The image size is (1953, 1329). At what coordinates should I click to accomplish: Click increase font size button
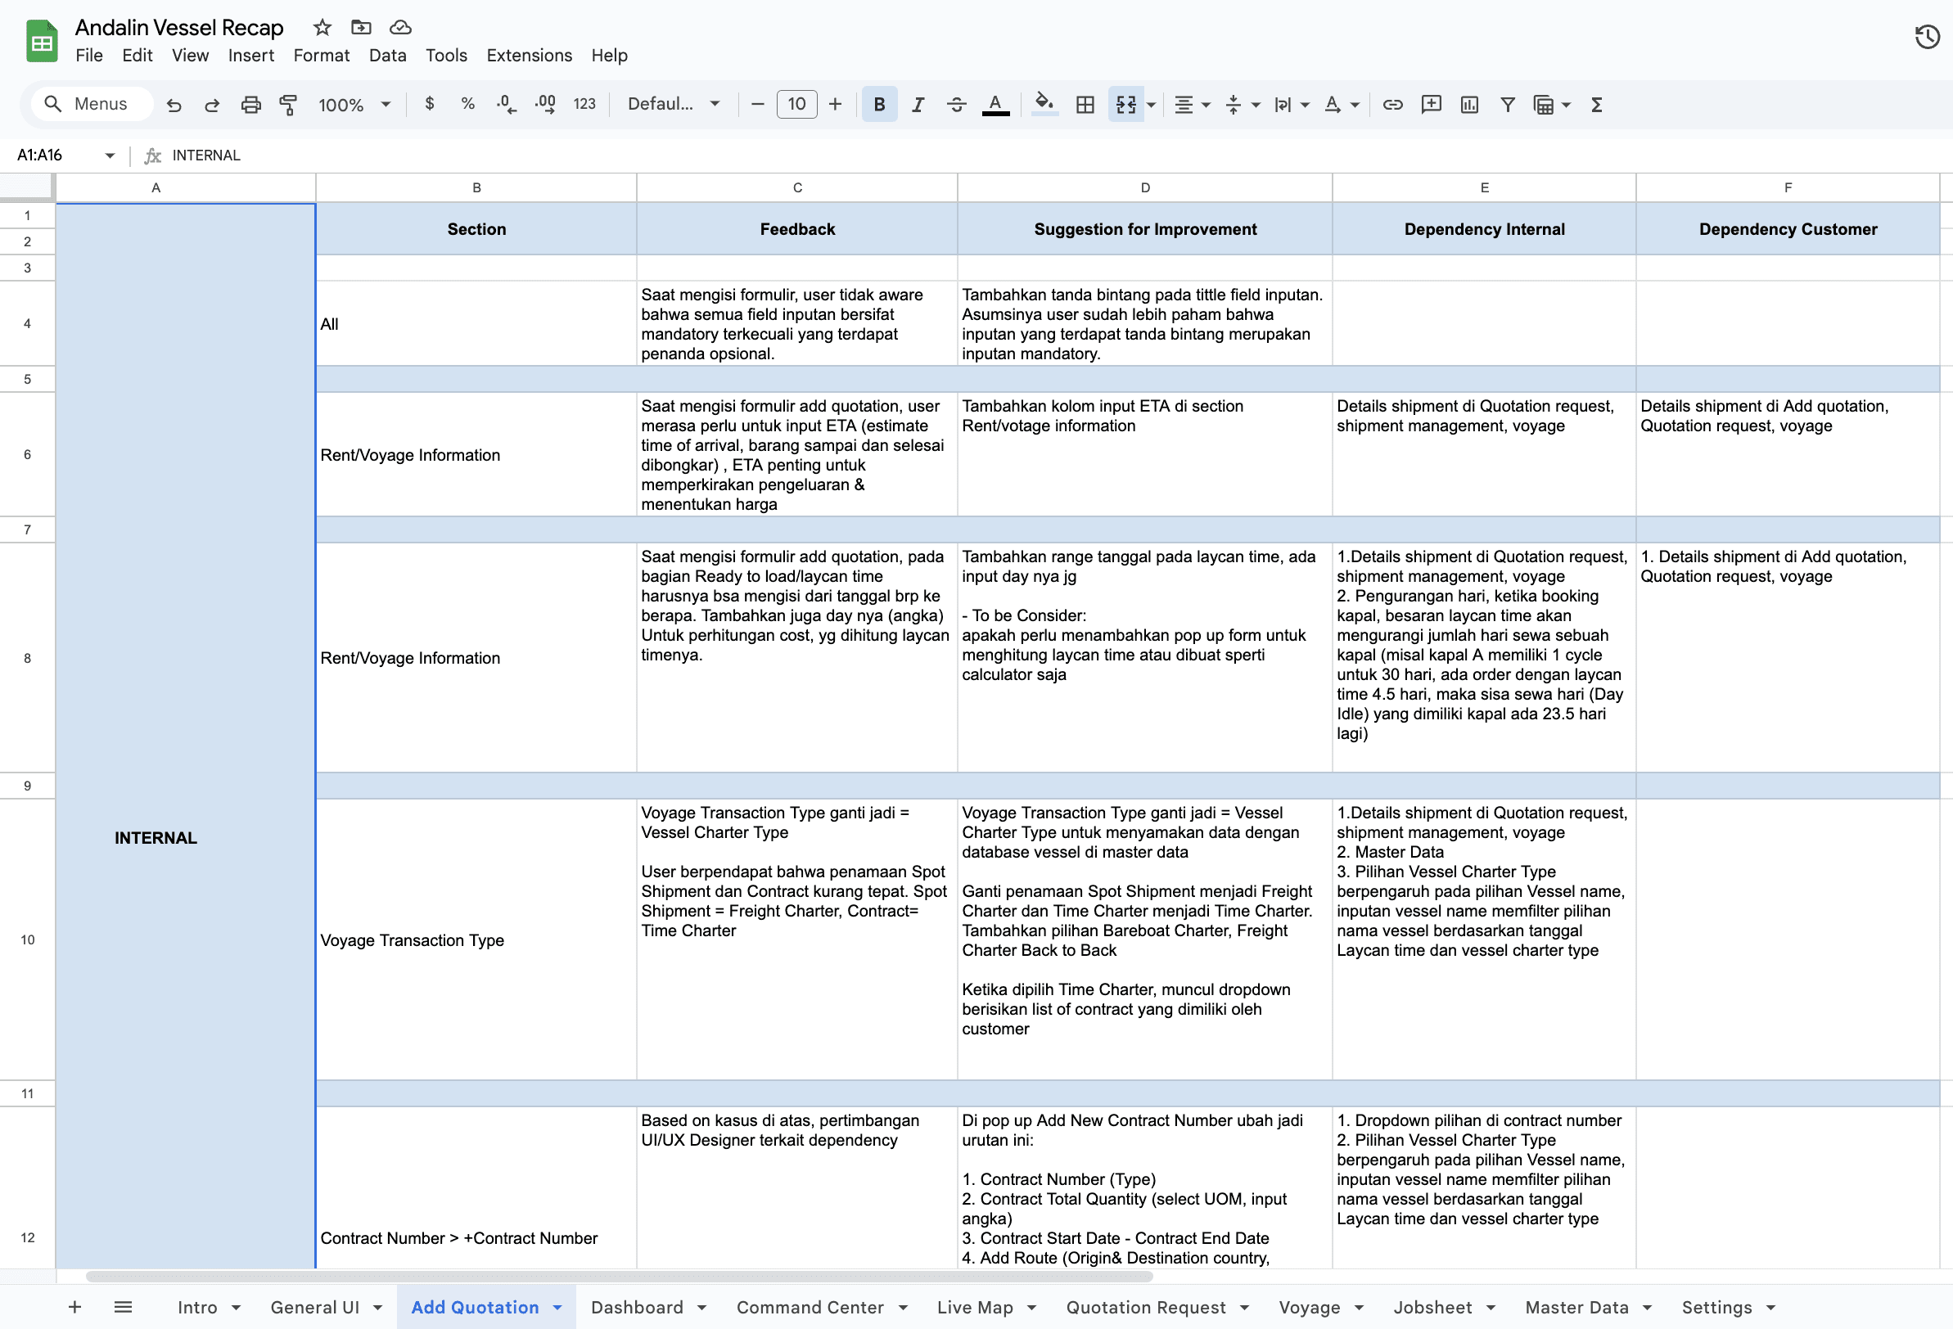pyautogui.click(x=834, y=104)
